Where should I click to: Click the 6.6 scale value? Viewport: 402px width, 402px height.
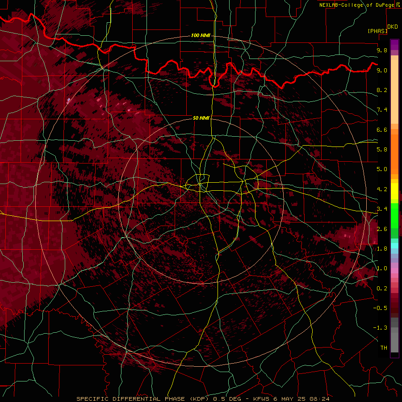tap(382, 130)
